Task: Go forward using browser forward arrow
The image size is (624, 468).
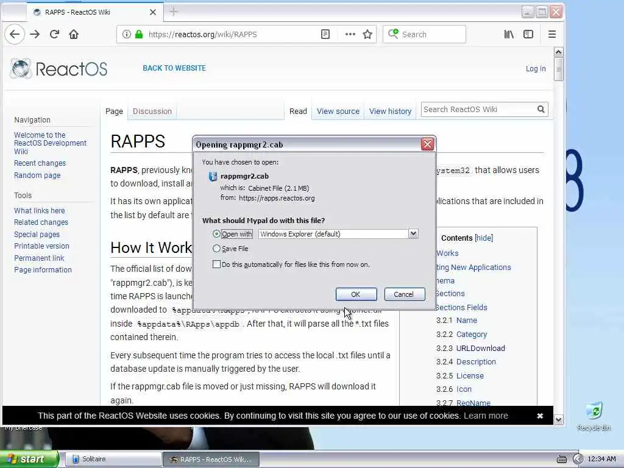Action: tap(35, 34)
